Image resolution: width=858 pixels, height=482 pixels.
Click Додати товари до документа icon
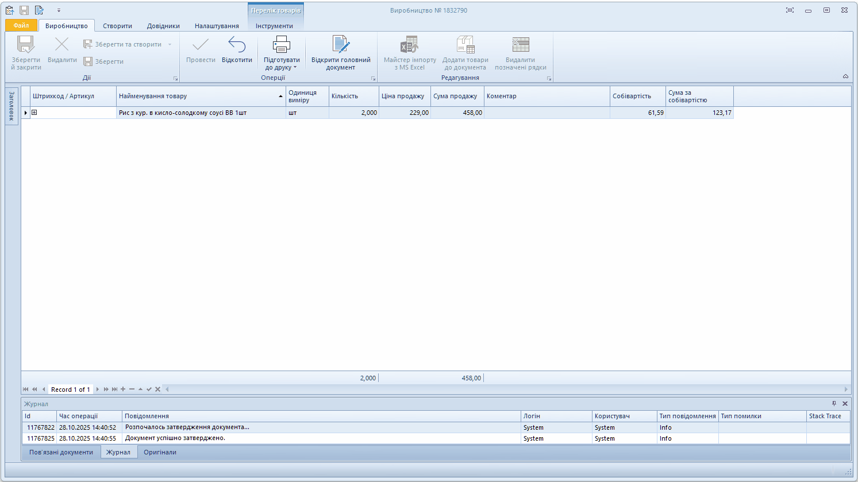[x=465, y=45]
